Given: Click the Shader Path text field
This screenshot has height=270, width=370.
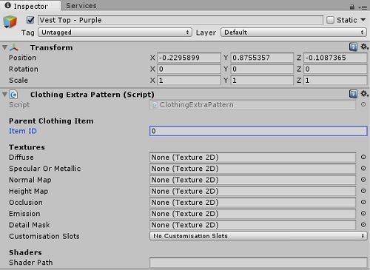Looking at the screenshot, I should click(258, 263).
